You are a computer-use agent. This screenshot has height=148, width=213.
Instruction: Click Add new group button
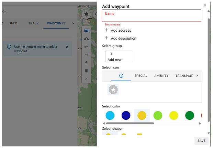[119, 56]
